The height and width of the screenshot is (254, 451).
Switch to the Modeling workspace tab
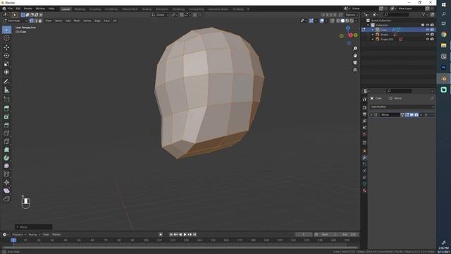(80, 9)
